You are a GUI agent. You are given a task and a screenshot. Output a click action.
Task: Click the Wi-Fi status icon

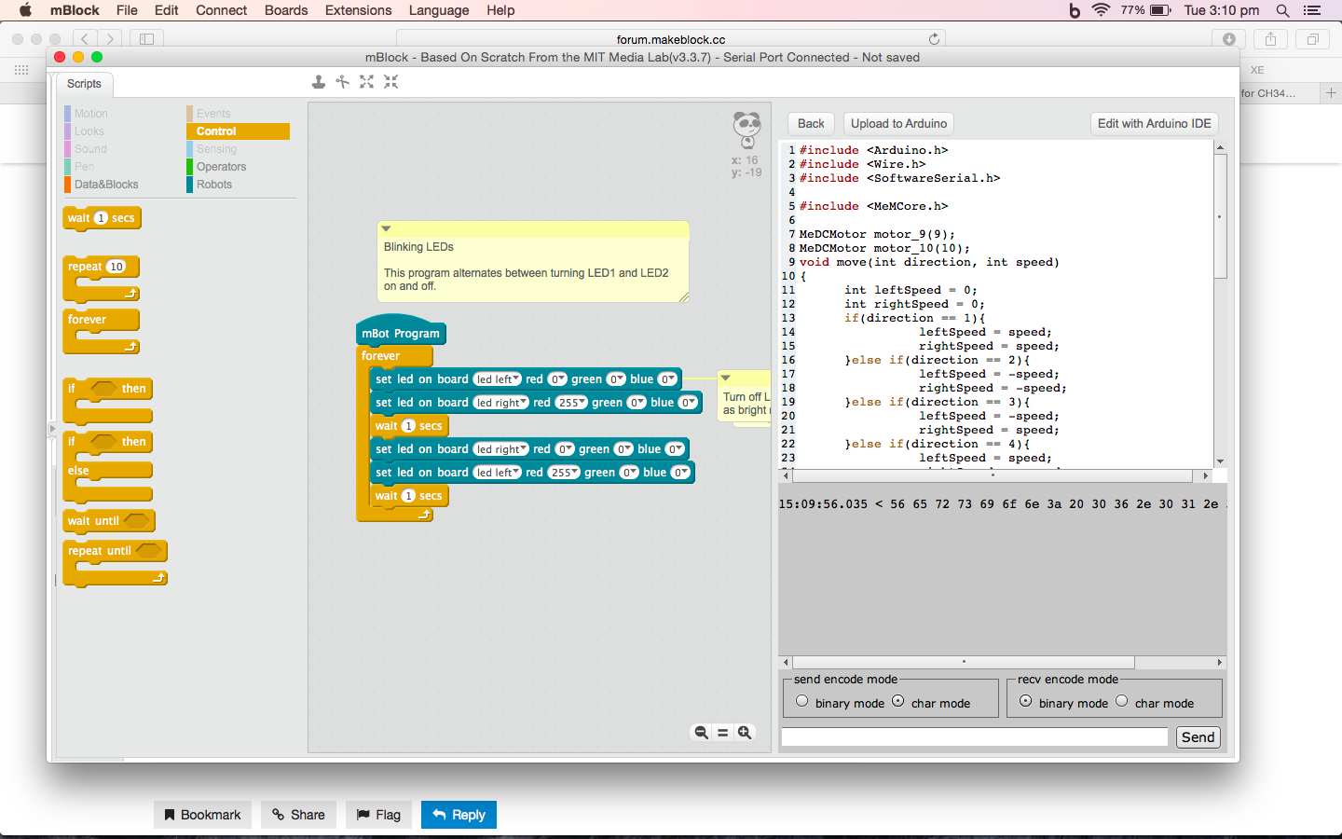point(1101,10)
